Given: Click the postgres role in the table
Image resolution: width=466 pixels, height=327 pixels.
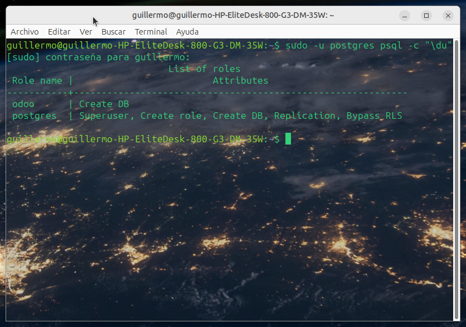Looking at the screenshot, I should pos(34,116).
